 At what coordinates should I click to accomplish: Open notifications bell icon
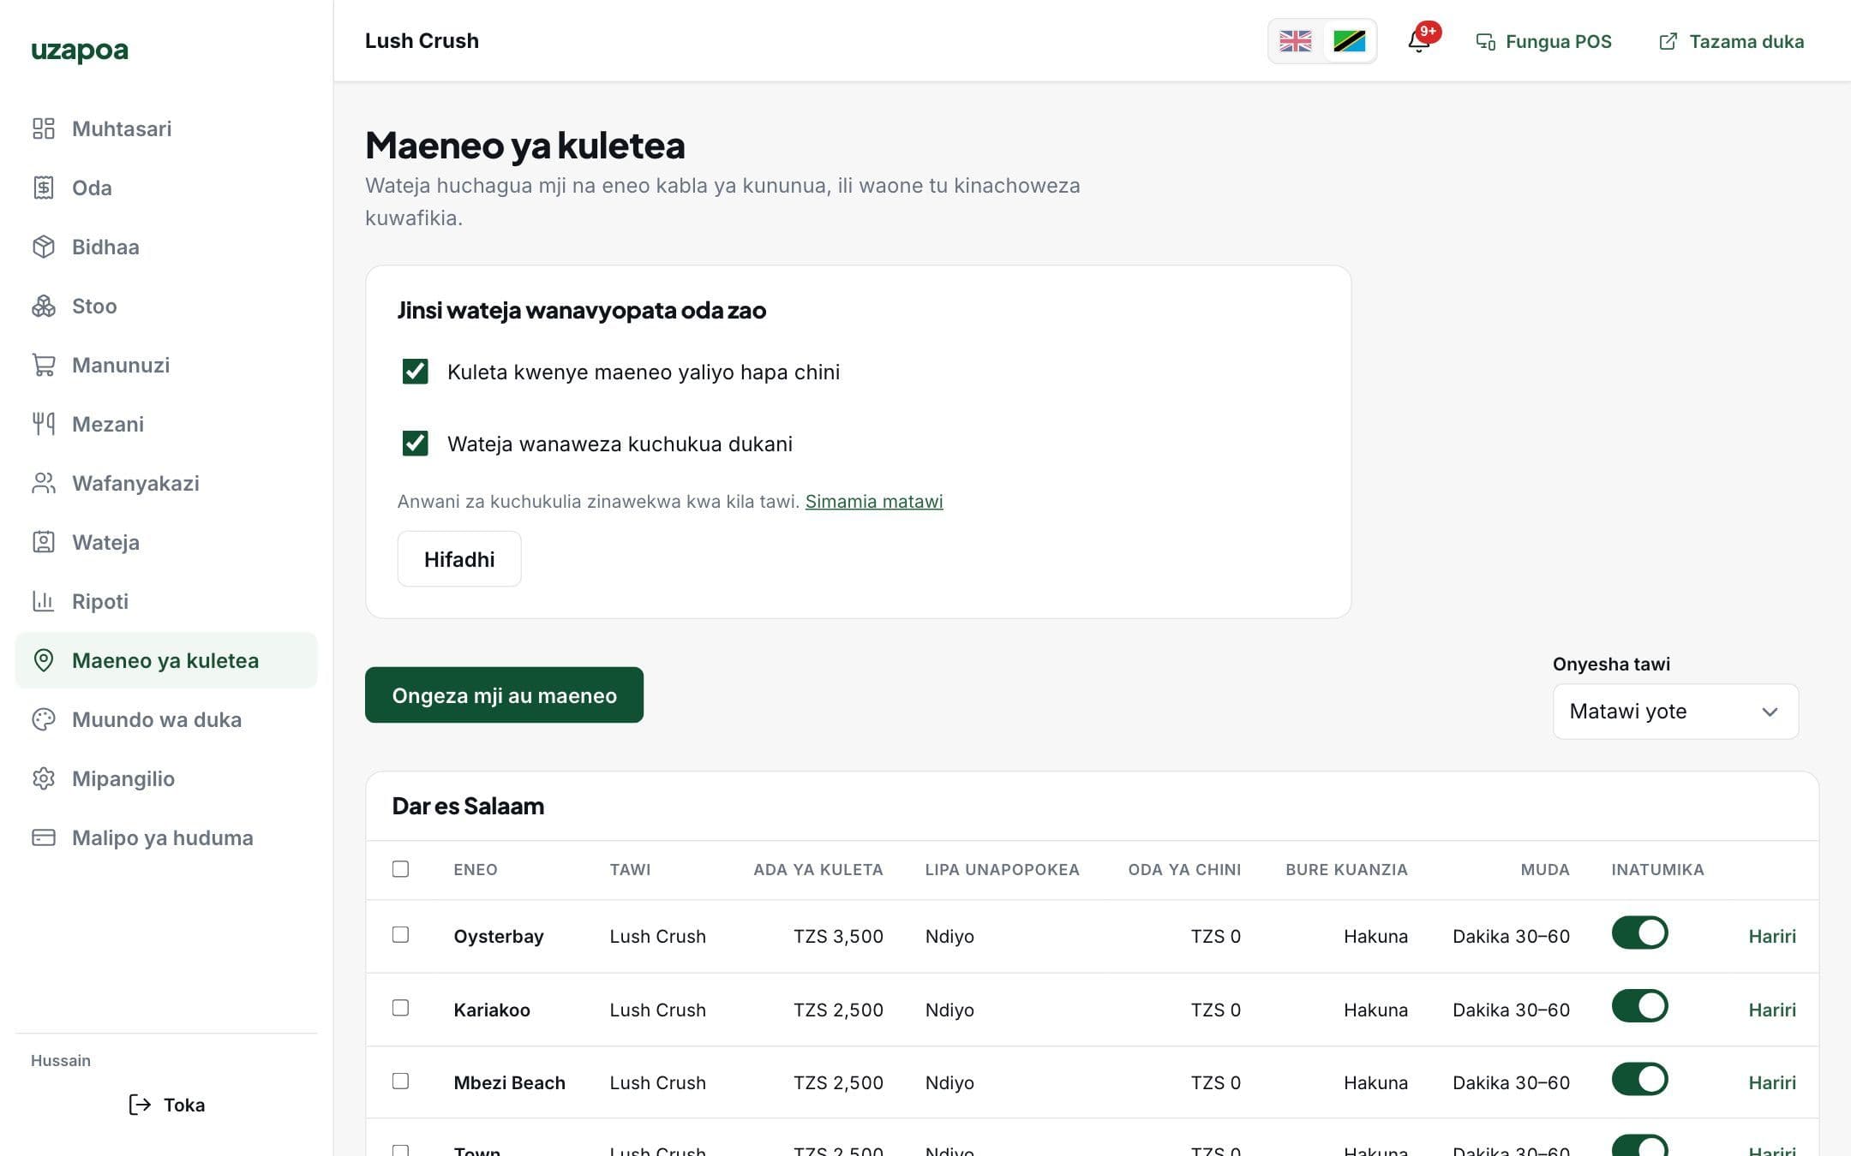tap(1418, 41)
